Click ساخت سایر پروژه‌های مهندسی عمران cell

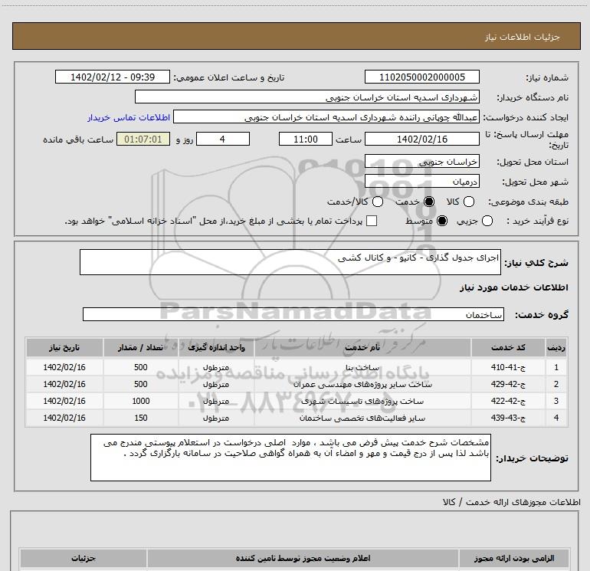pos(362,384)
